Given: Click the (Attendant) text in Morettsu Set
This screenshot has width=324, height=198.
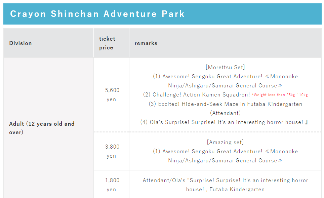Looking at the screenshot, I should click(x=225, y=113).
